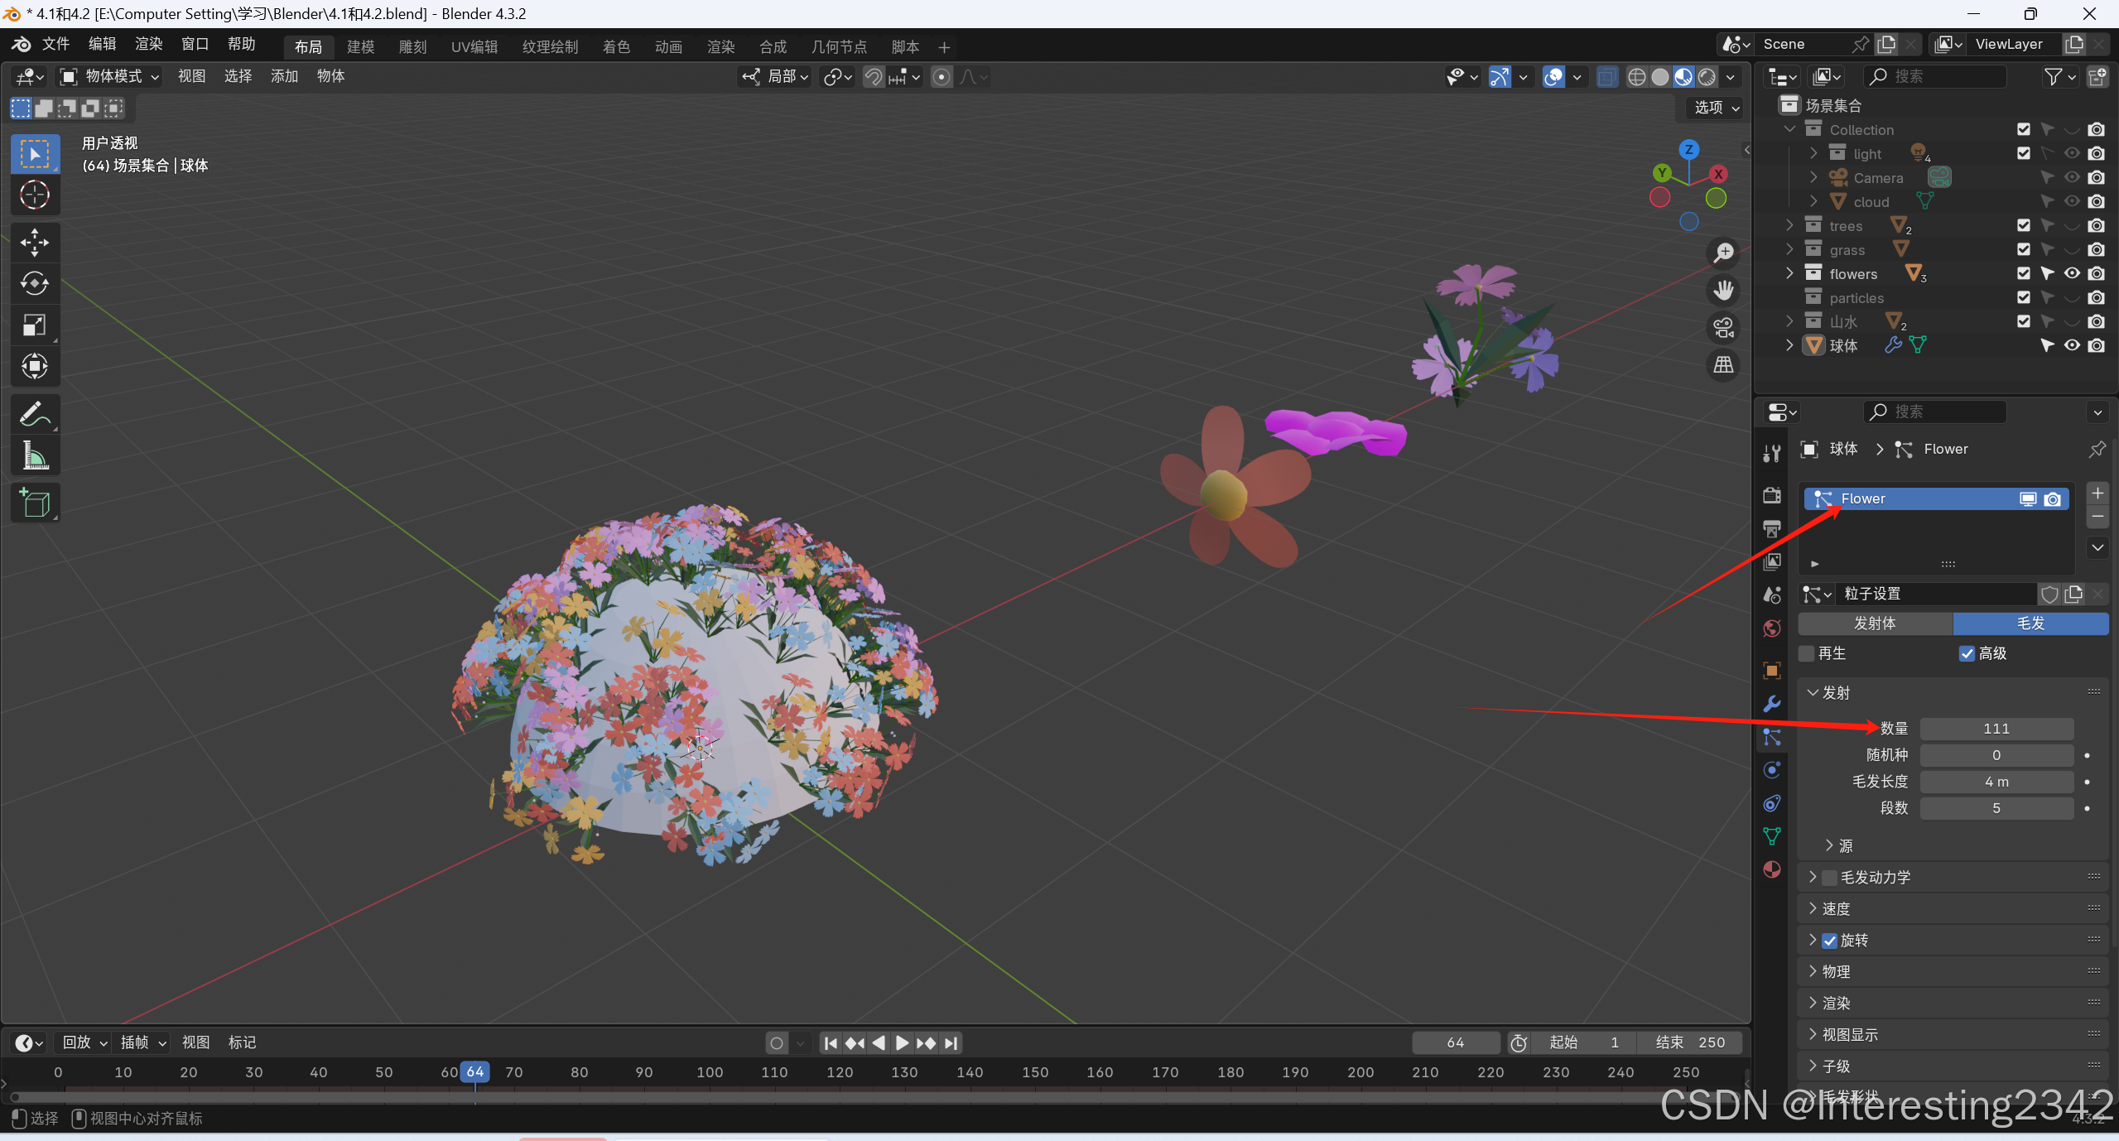Screen dimensions: 2119x1141
Task: Open the Material properties tab icon
Action: coord(1772,869)
